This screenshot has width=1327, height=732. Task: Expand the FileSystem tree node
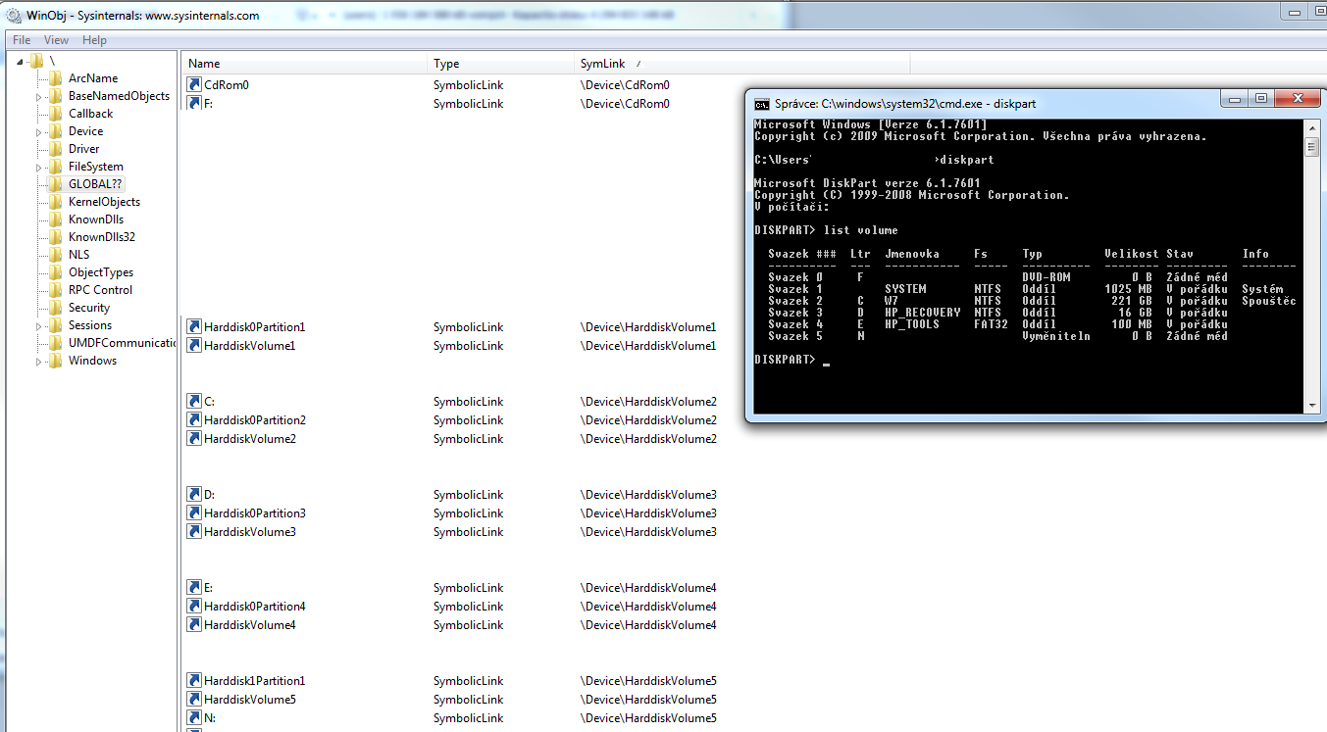39,167
